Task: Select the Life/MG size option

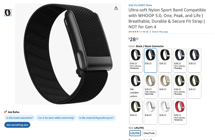Action: point(135,133)
